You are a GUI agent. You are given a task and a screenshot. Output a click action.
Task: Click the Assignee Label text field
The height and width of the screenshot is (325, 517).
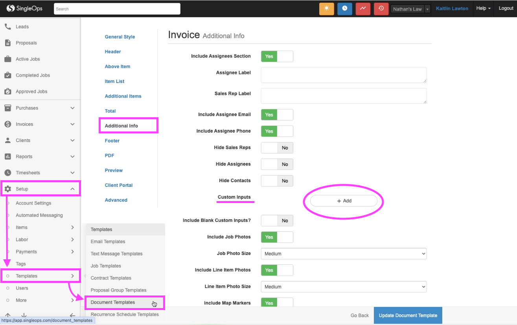click(344, 75)
